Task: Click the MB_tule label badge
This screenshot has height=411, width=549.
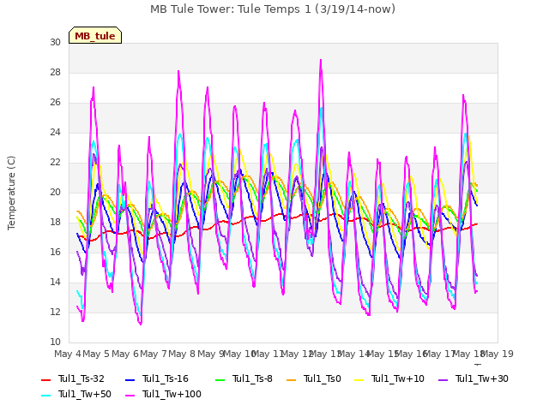Action: pyautogui.click(x=95, y=35)
